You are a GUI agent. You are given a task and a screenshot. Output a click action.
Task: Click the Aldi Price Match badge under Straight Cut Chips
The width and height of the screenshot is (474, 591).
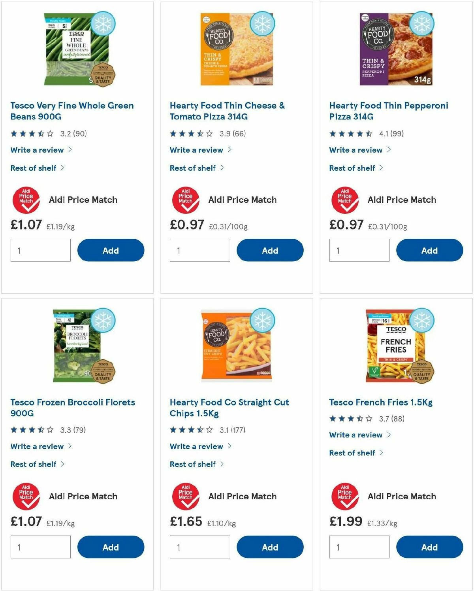(186, 496)
